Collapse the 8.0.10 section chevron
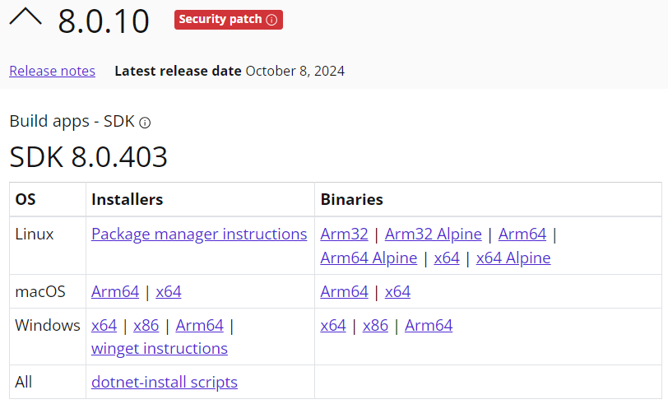 (x=25, y=18)
